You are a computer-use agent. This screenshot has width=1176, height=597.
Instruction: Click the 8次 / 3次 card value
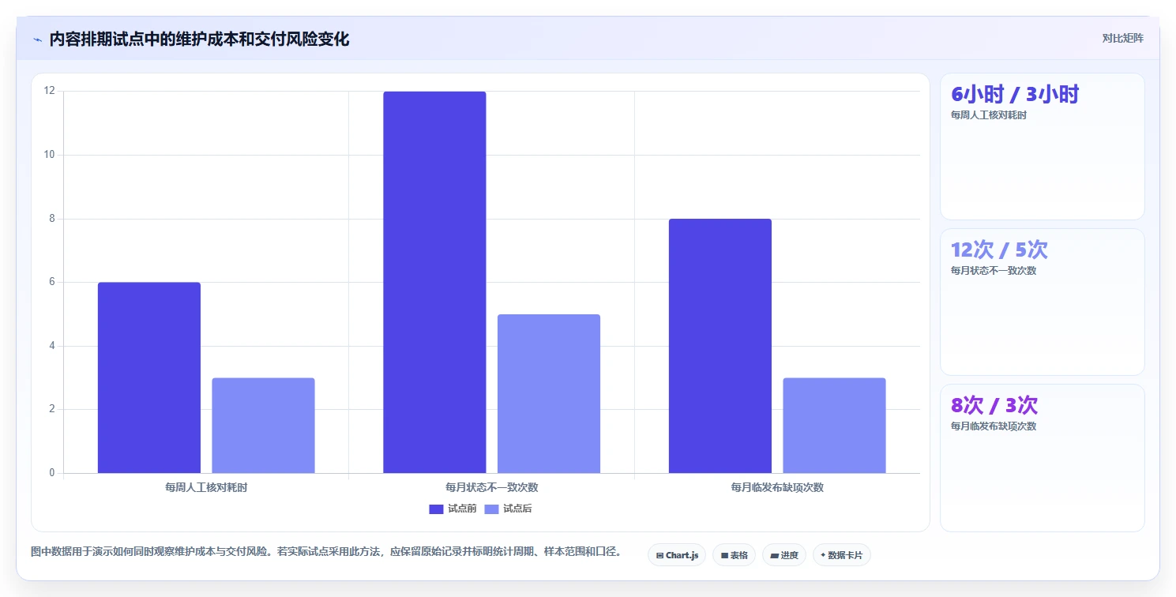coord(994,406)
